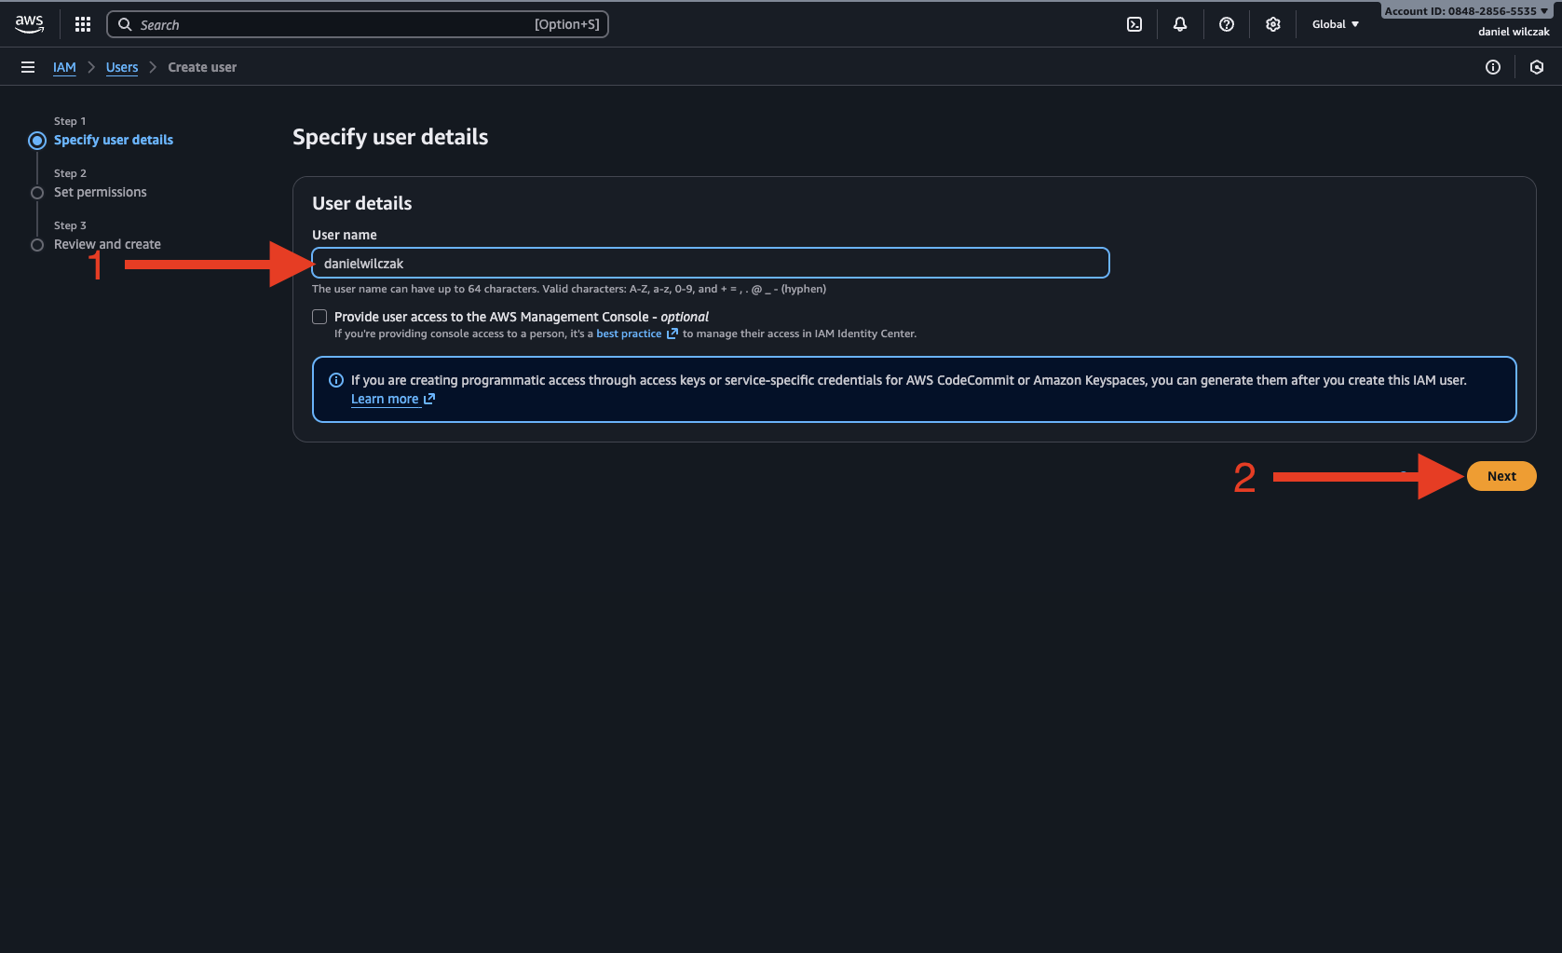Select the Set permissions step
Viewport: 1562px width, 953px height.
(x=101, y=192)
